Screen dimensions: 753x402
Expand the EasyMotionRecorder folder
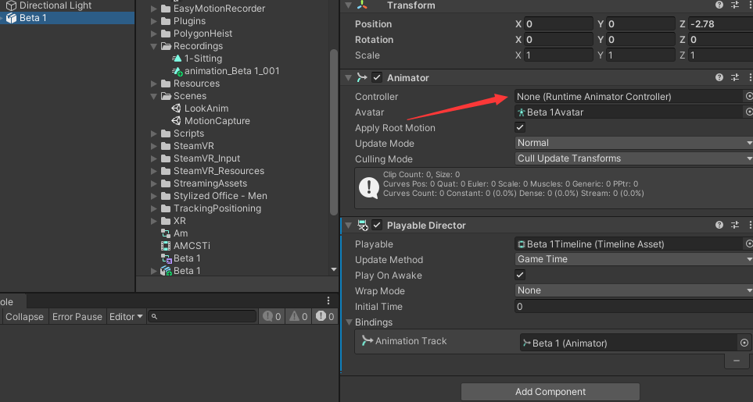click(154, 9)
